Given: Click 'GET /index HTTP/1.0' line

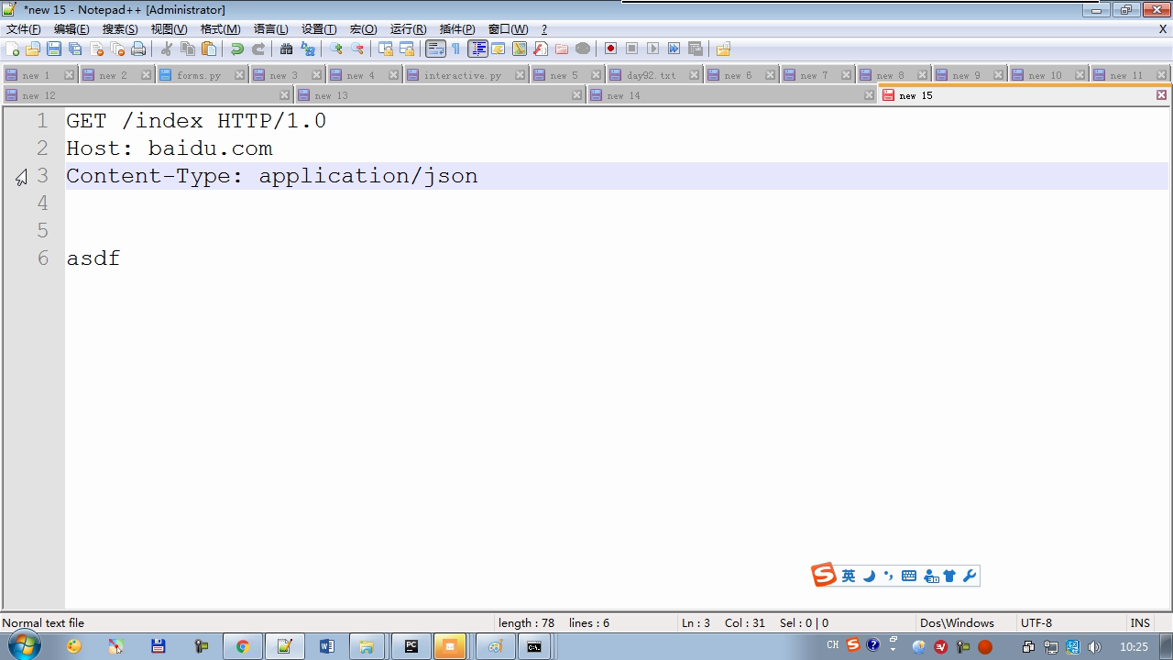Looking at the screenshot, I should [196, 121].
